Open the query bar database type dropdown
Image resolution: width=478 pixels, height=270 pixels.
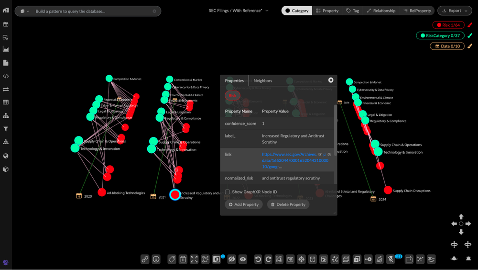tap(25, 11)
